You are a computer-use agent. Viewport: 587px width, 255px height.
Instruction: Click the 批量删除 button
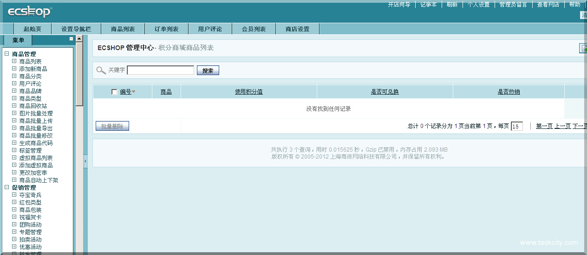coord(112,126)
